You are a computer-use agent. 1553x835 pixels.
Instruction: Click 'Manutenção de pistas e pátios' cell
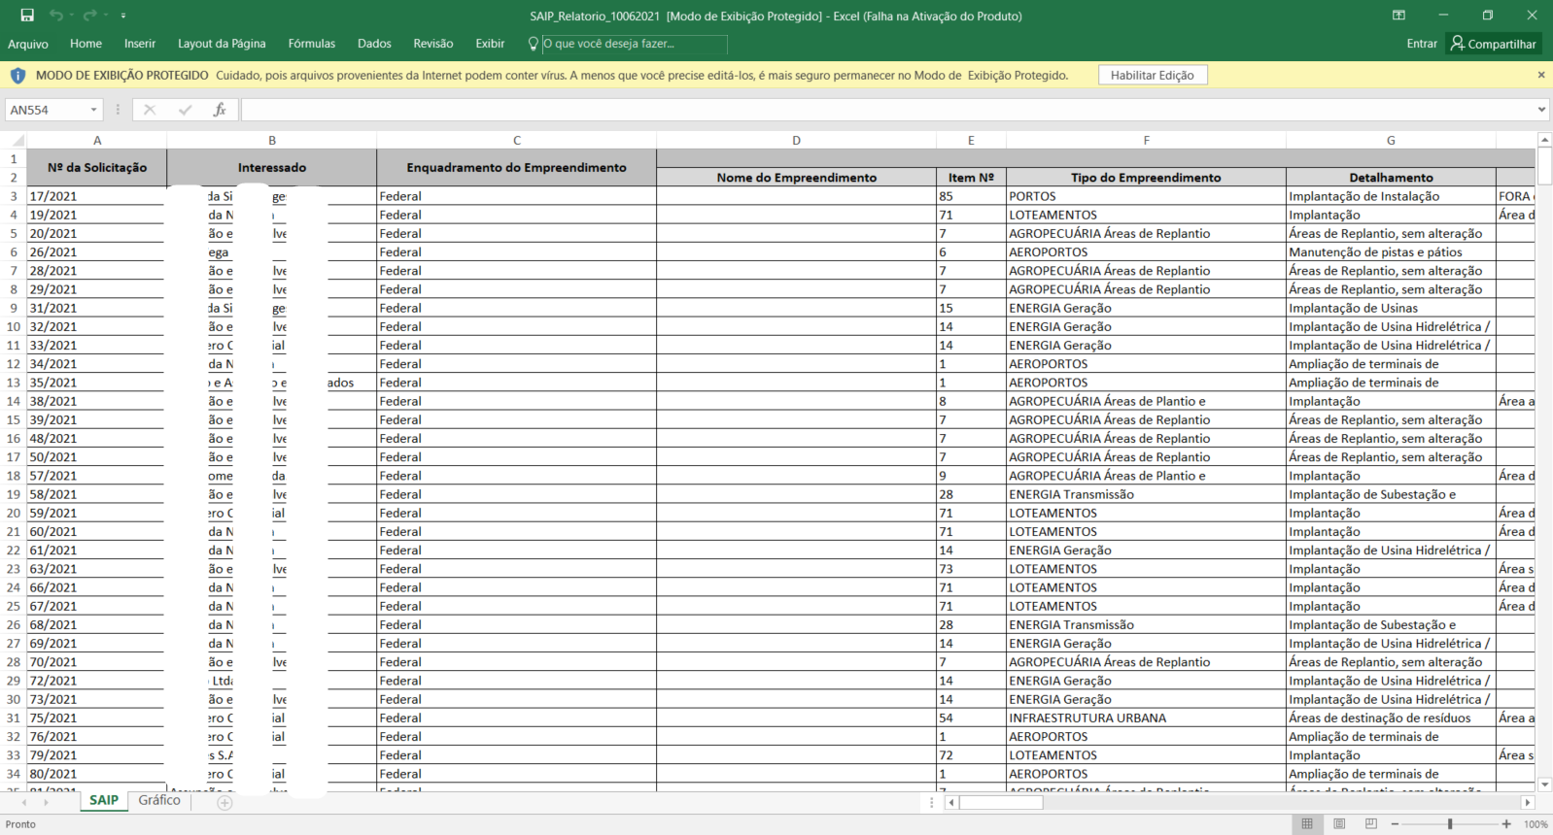coord(1391,252)
